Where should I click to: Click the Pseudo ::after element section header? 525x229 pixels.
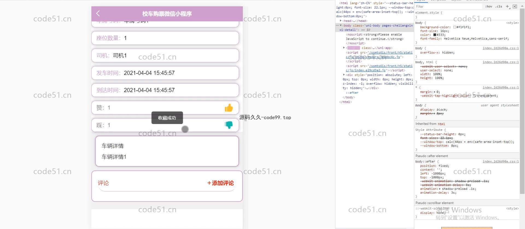(x=467, y=156)
